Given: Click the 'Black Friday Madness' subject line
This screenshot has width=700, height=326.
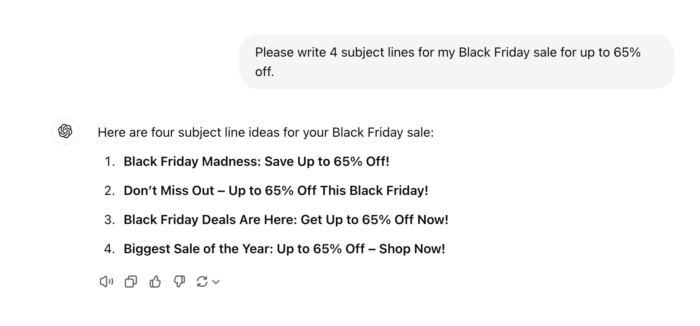Looking at the screenshot, I should tap(256, 161).
